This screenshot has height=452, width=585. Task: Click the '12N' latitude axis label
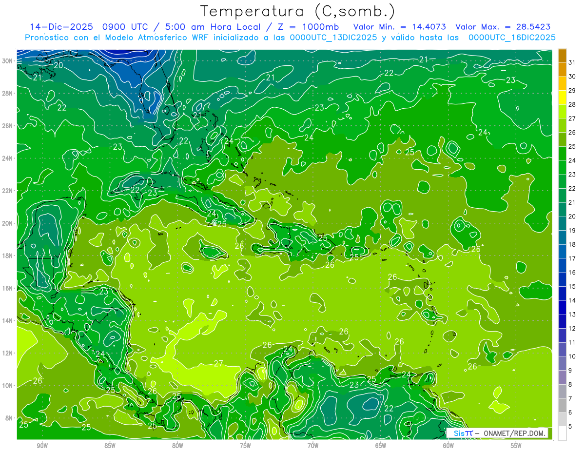click(x=7, y=353)
